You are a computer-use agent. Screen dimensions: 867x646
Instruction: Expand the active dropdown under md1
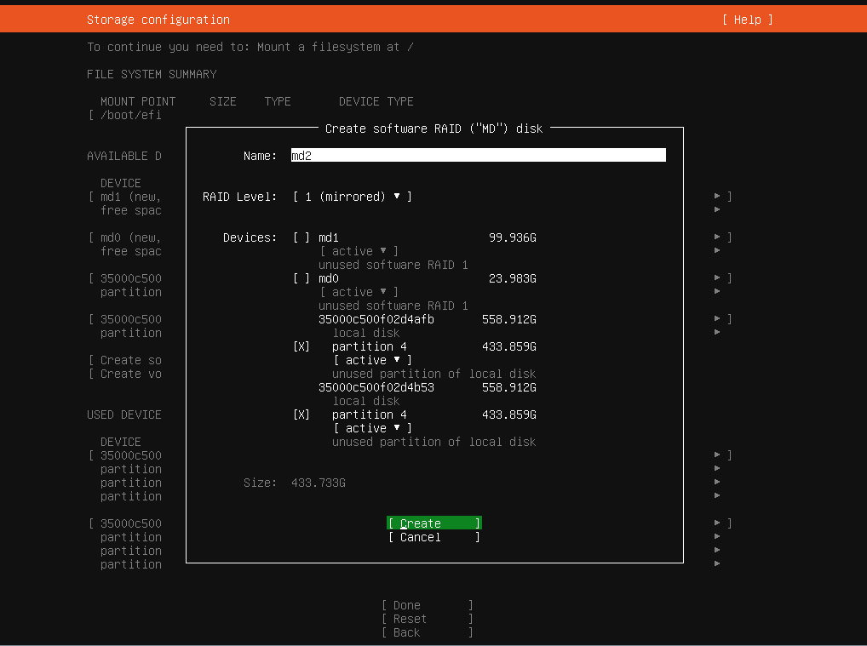(359, 251)
